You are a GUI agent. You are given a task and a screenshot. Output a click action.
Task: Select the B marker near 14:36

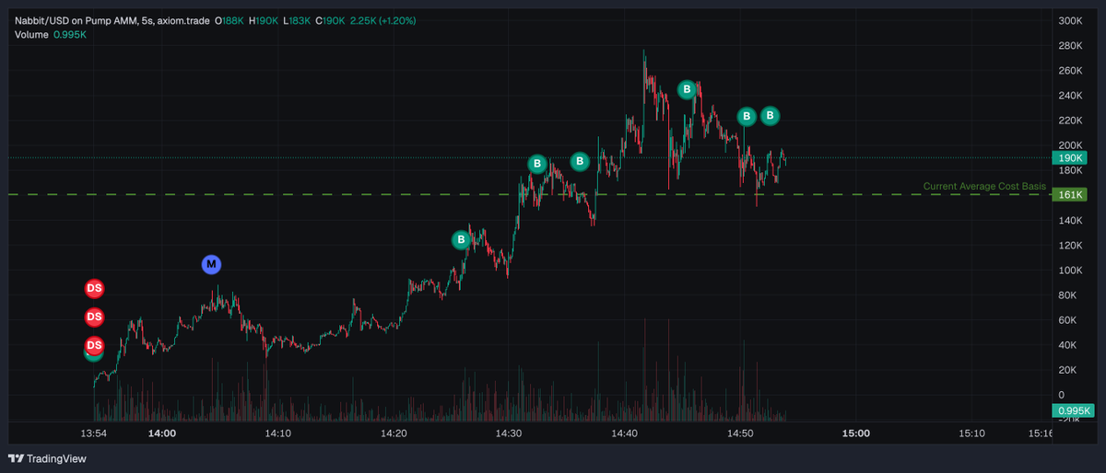pyautogui.click(x=580, y=161)
